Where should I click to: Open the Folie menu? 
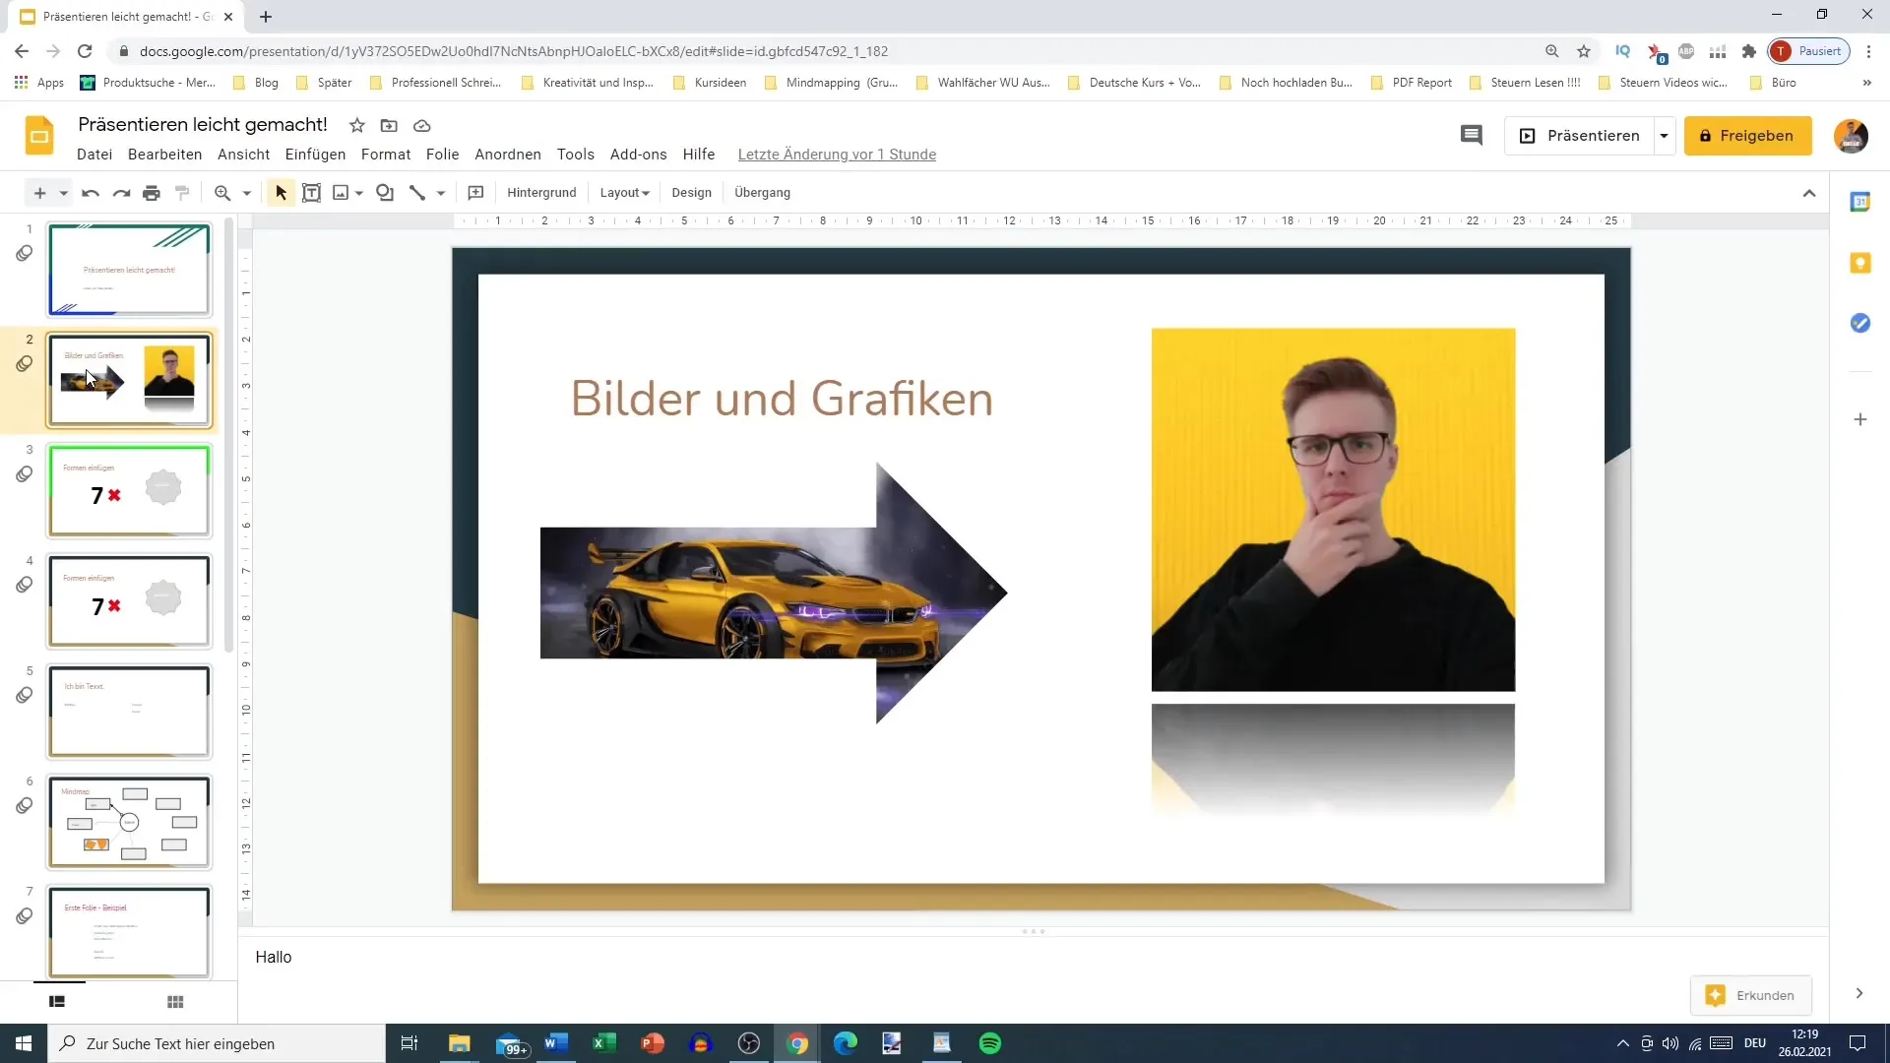442,155
